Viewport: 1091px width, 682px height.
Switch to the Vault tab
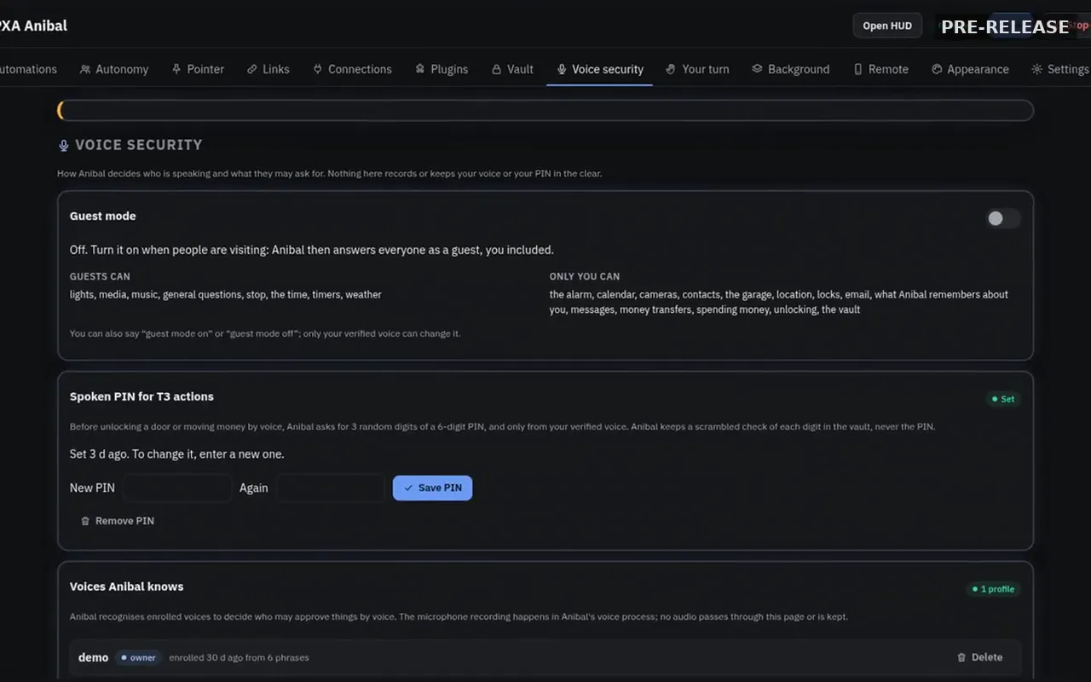[512, 69]
